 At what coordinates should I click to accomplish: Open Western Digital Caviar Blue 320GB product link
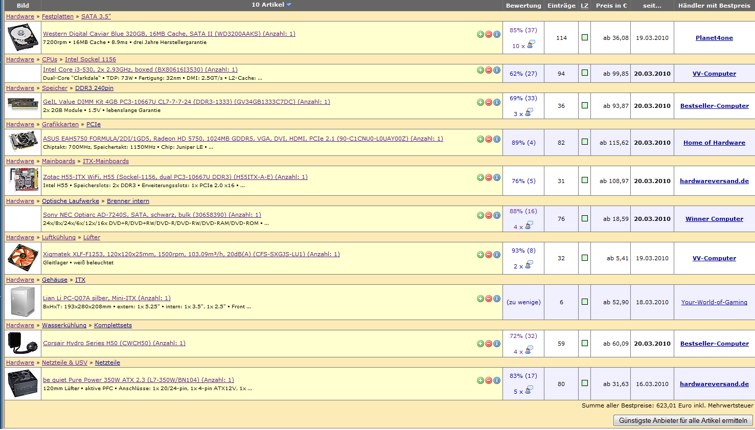click(x=169, y=34)
